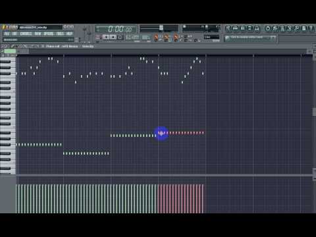Show the playlist window
Viewport: 316px width, 237px height.
coord(228,28)
